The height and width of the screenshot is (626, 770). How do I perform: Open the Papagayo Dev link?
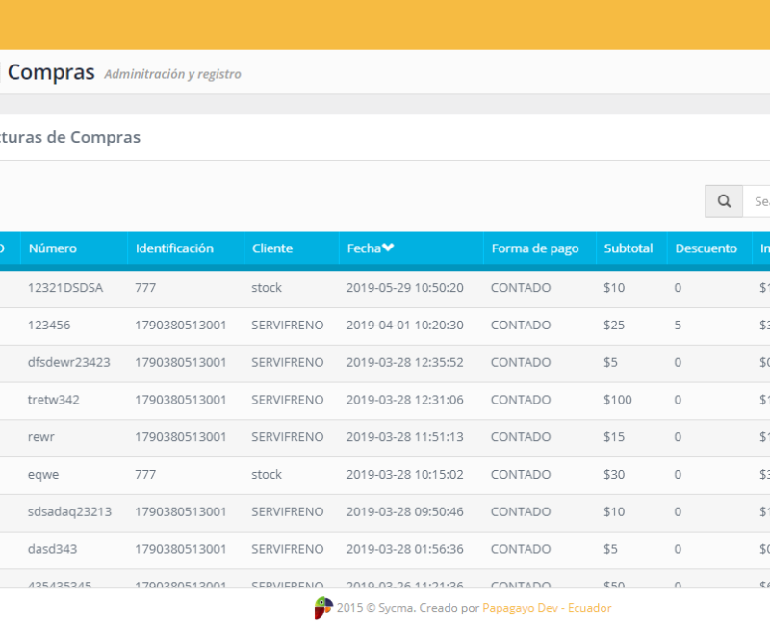click(521, 607)
